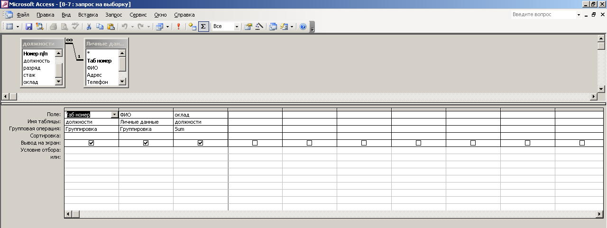
Task: Check the Show box in seventh grid column
Action: 418,143
